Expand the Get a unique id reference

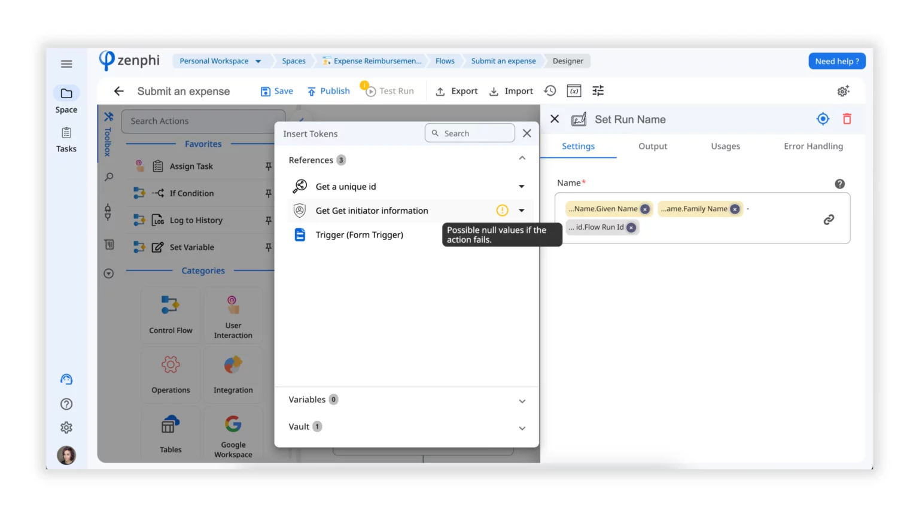point(522,187)
